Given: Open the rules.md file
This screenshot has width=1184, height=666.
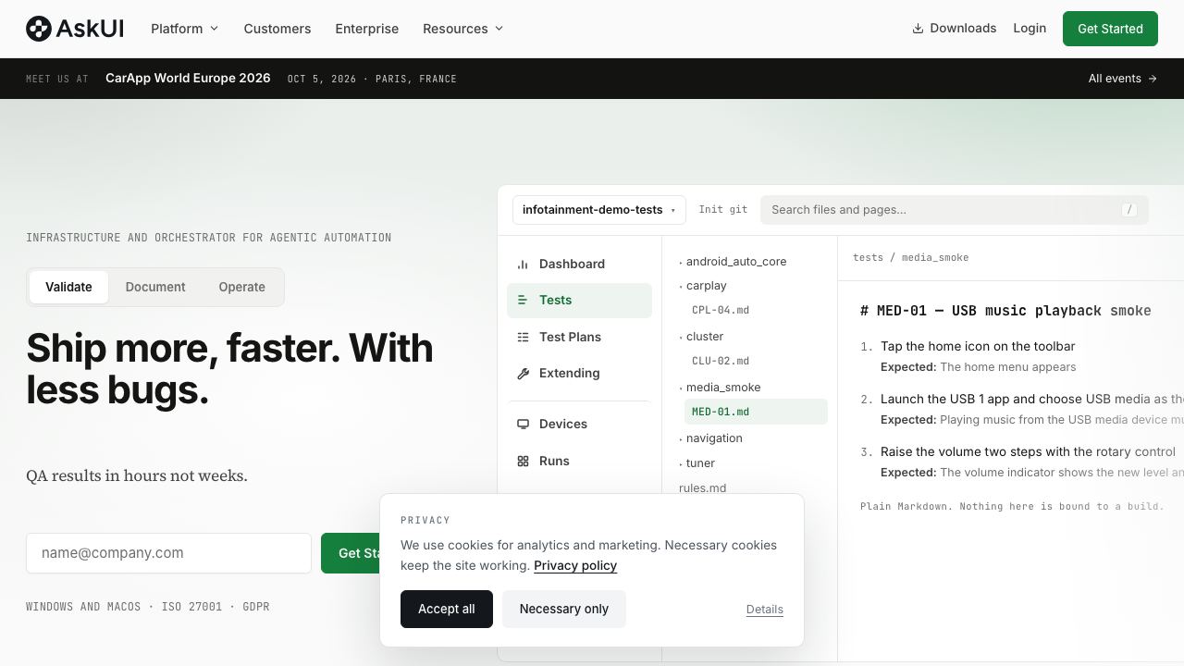Looking at the screenshot, I should pyautogui.click(x=703, y=488).
